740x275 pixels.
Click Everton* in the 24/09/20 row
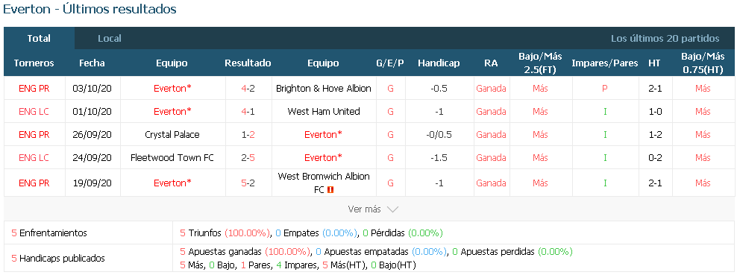click(323, 157)
